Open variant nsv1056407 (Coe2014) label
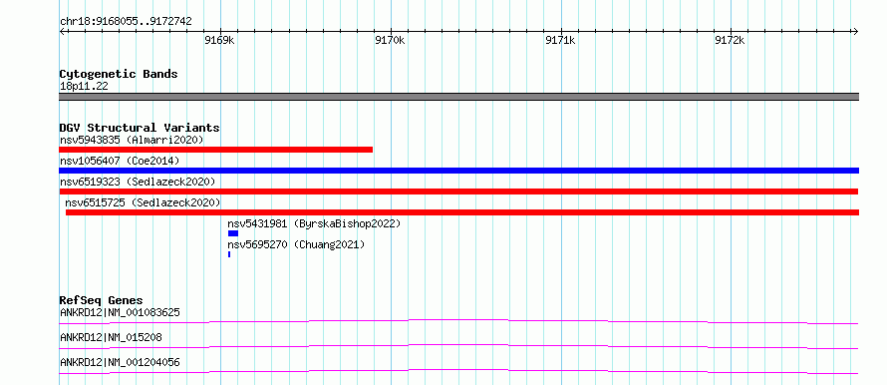Image resolution: width=887 pixels, height=385 pixels. (x=120, y=161)
